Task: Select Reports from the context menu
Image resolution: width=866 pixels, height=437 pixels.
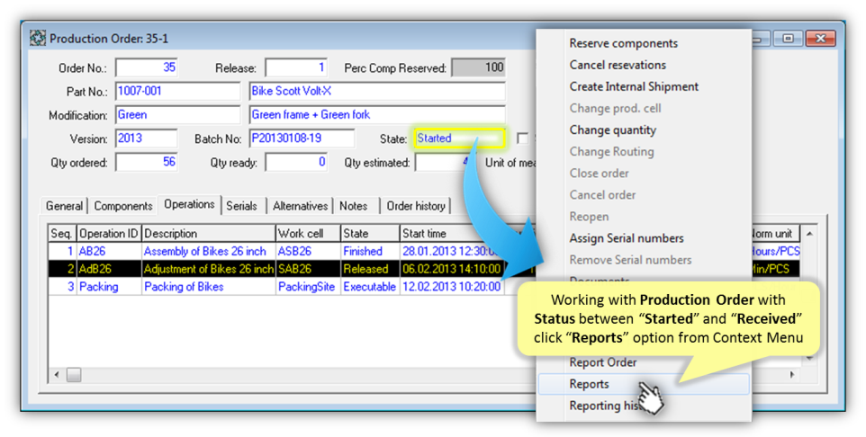Action: pos(589,384)
